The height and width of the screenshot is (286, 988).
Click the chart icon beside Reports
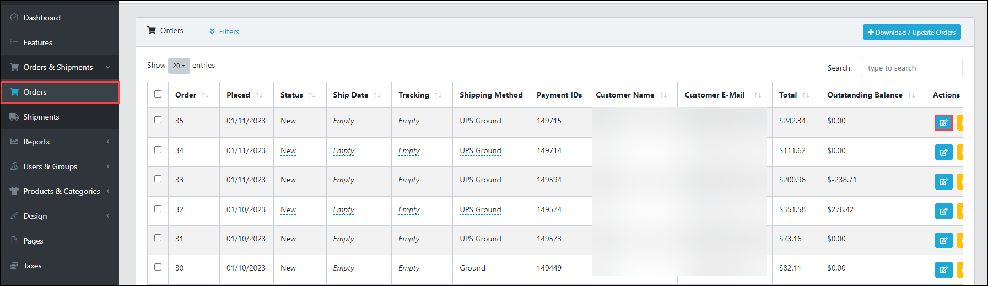point(14,142)
